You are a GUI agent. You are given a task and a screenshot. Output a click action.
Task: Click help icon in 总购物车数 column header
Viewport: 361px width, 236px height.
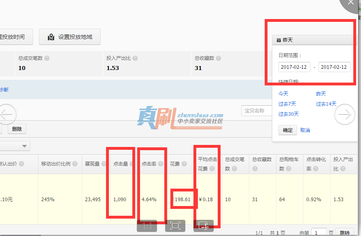pyautogui.click(x=289, y=169)
